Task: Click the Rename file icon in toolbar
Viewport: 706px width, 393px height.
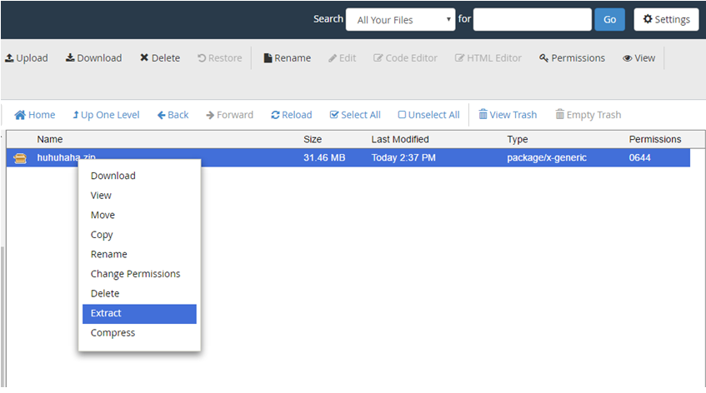Action: pyautogui.click(x=268, y=58)
